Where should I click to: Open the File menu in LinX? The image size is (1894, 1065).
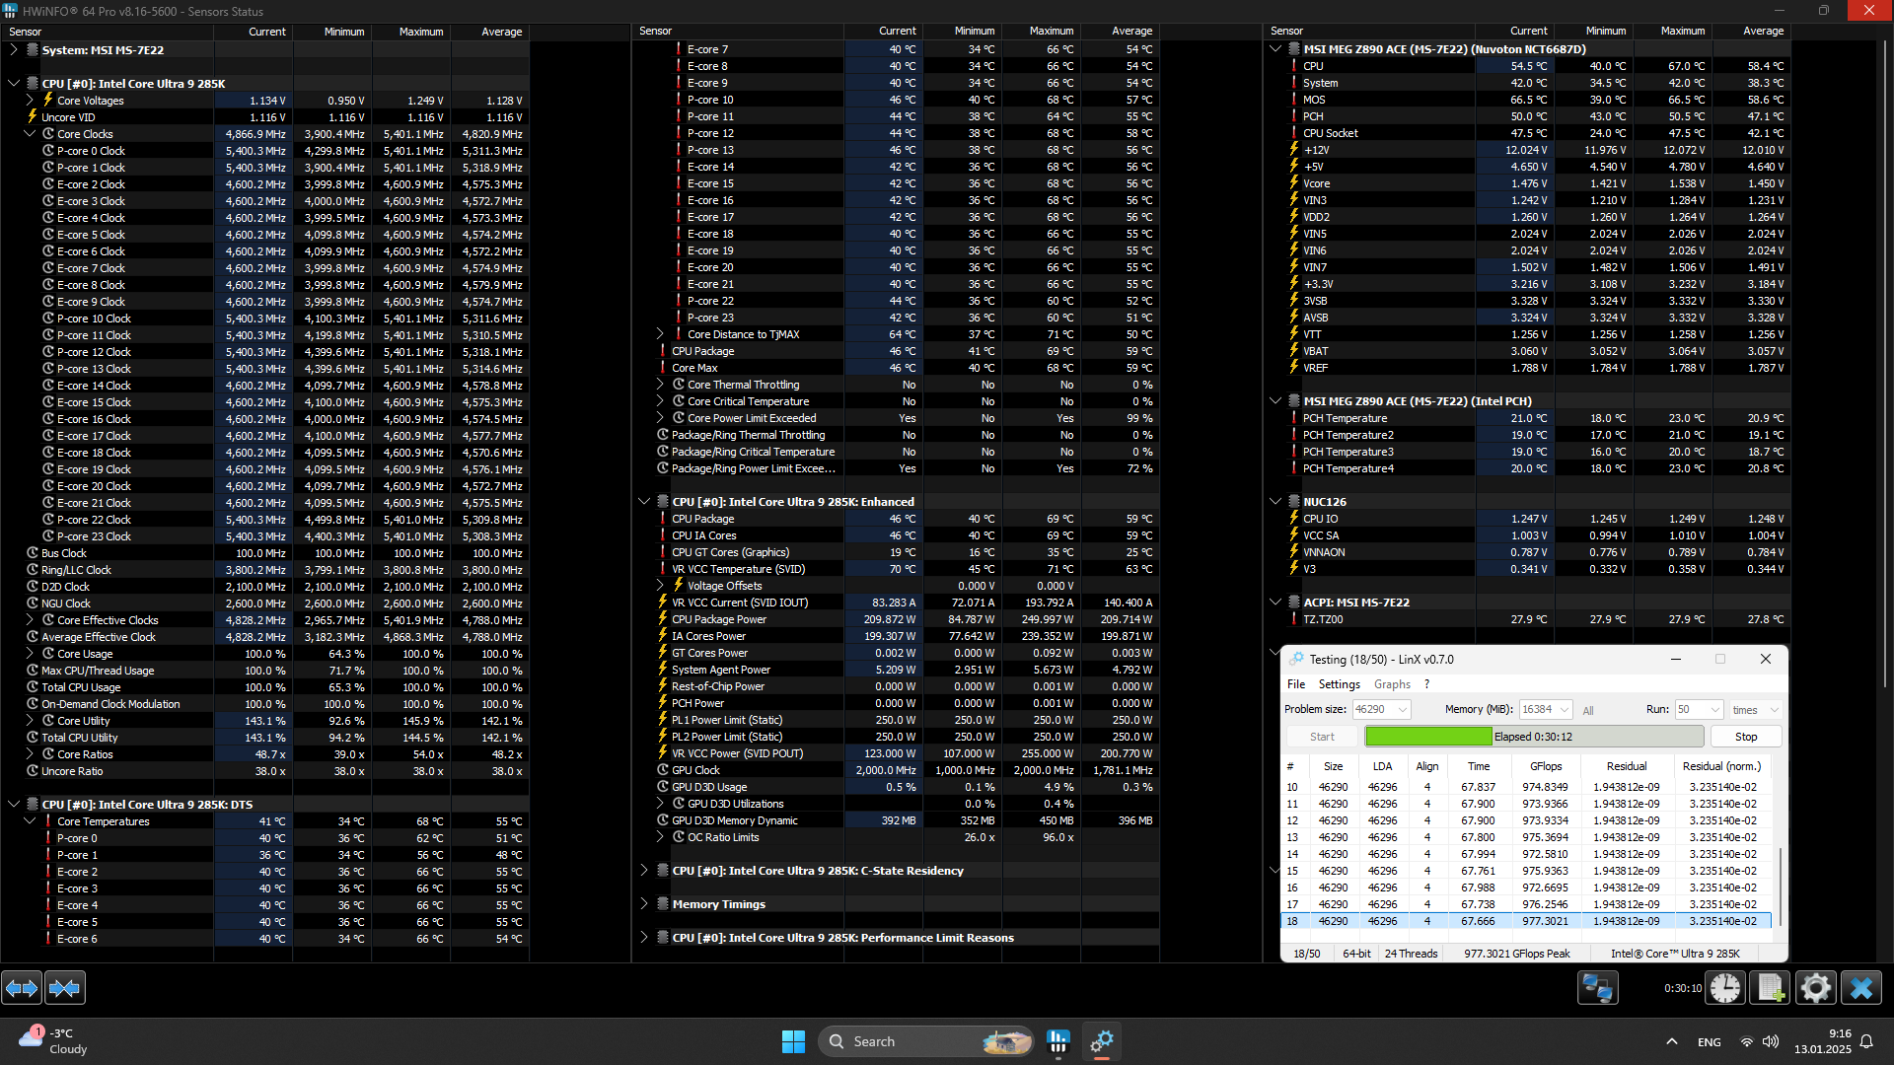point(1295,684)
